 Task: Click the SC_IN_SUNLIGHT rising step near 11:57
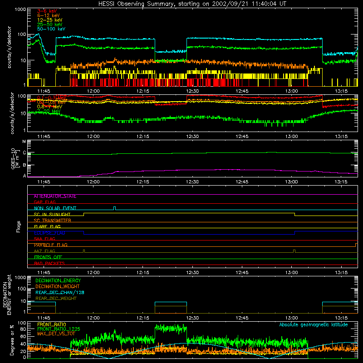[84, 214]
